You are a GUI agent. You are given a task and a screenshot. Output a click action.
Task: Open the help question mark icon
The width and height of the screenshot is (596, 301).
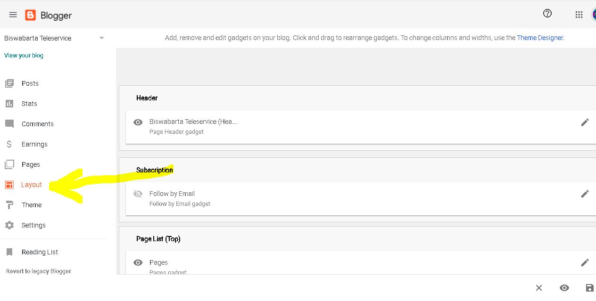[x=547, y=14]
